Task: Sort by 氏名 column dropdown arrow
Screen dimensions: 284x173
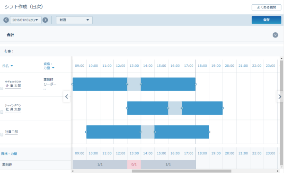Action: point(12,66)
